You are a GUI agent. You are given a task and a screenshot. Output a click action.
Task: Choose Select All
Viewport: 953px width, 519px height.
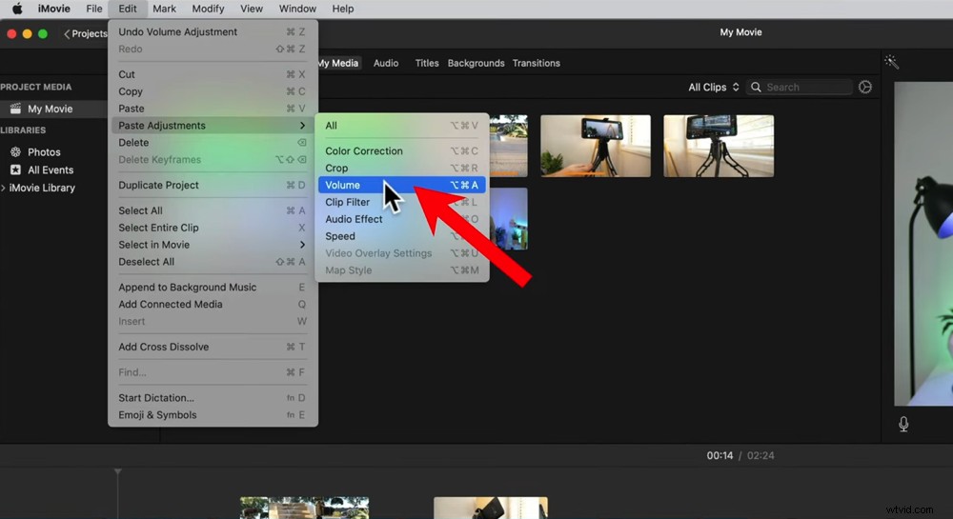213,210
